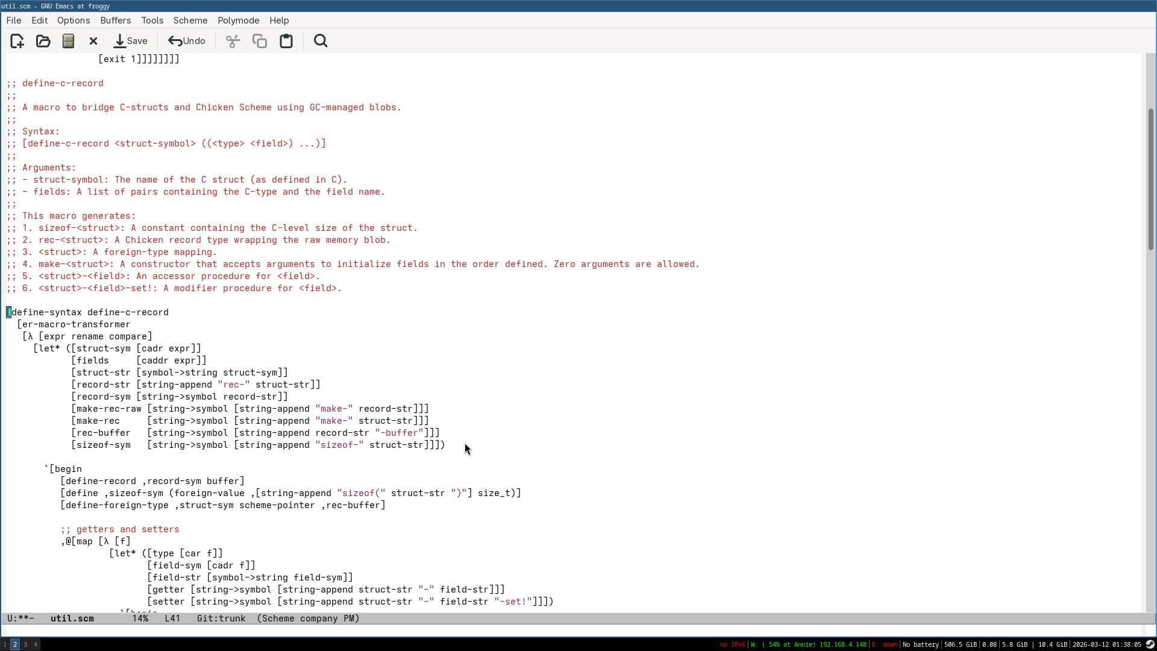Click the vertical scrollbar thumb
The width and height of the screenshot is (1157, 651).
(x=1150, y=179)
